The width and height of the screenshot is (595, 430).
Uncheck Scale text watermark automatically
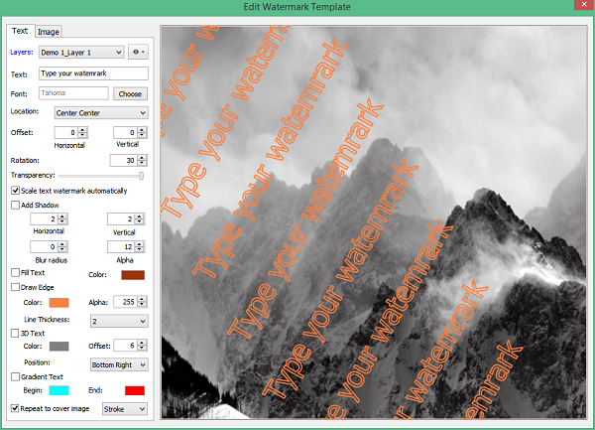click(x=15, y=191)
